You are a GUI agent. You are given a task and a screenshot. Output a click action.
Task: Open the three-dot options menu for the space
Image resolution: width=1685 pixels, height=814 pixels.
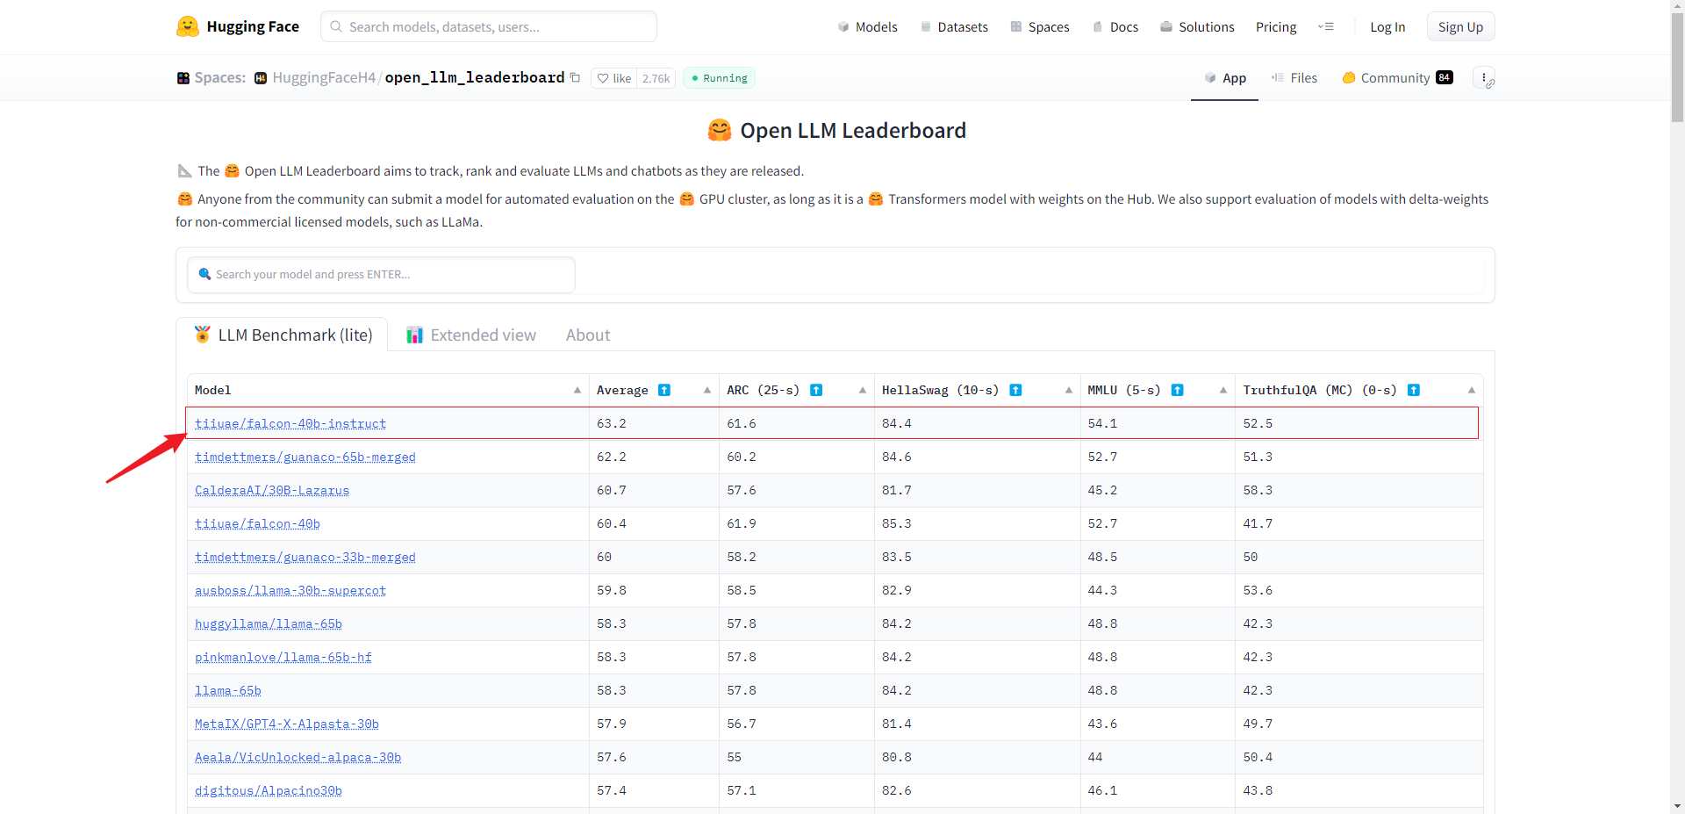pos(1484,78)
